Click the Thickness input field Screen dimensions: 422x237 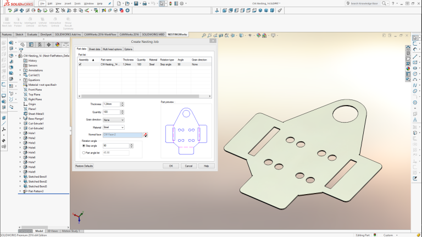point(112,104)
